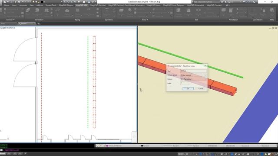The height and width of the screenshot is (156, 278).
Task: Click the duct tool icon in Ventilation panel
Action: [28, 10]
